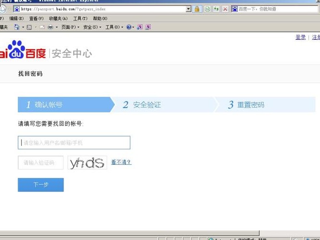Viewport: 320px width, 240px height.
Task: Click the 安全中心 heading text
Action: point(72,53)
